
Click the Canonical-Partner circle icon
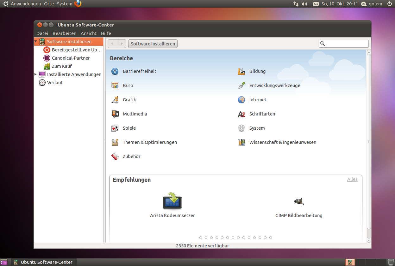(47, 58)
